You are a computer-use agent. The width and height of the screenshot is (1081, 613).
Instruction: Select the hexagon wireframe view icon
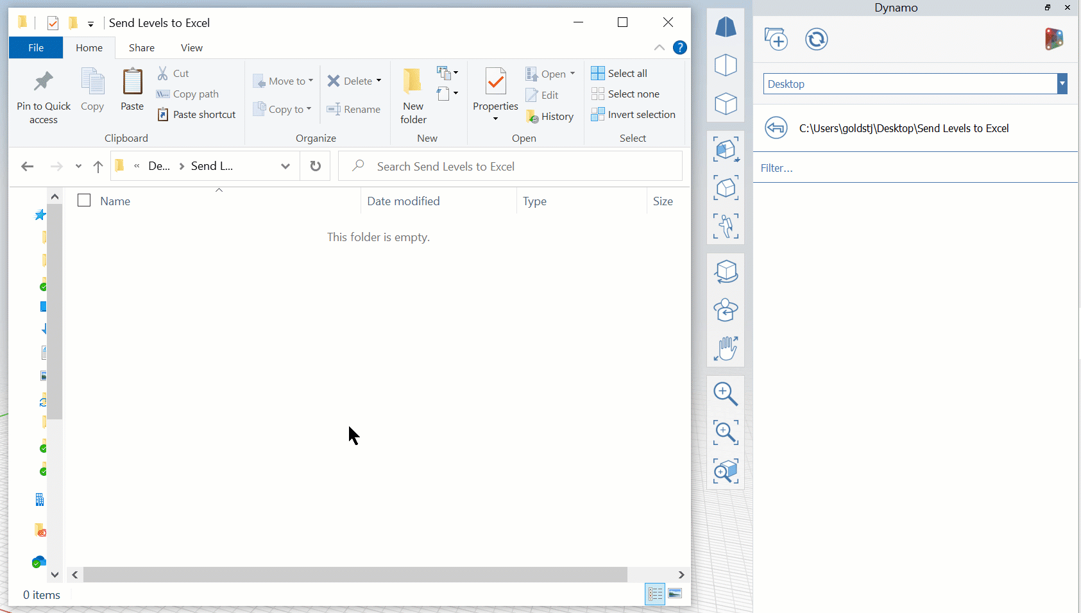point(726,65)
